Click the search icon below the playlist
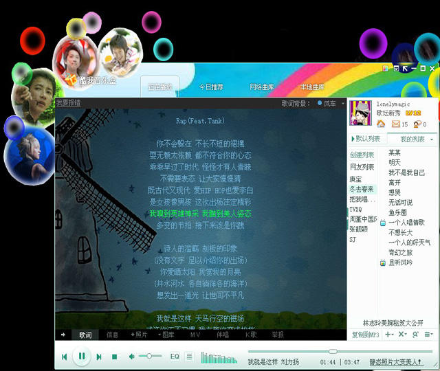The height and width of the screenshot is (371, 440). pos(415,334)
